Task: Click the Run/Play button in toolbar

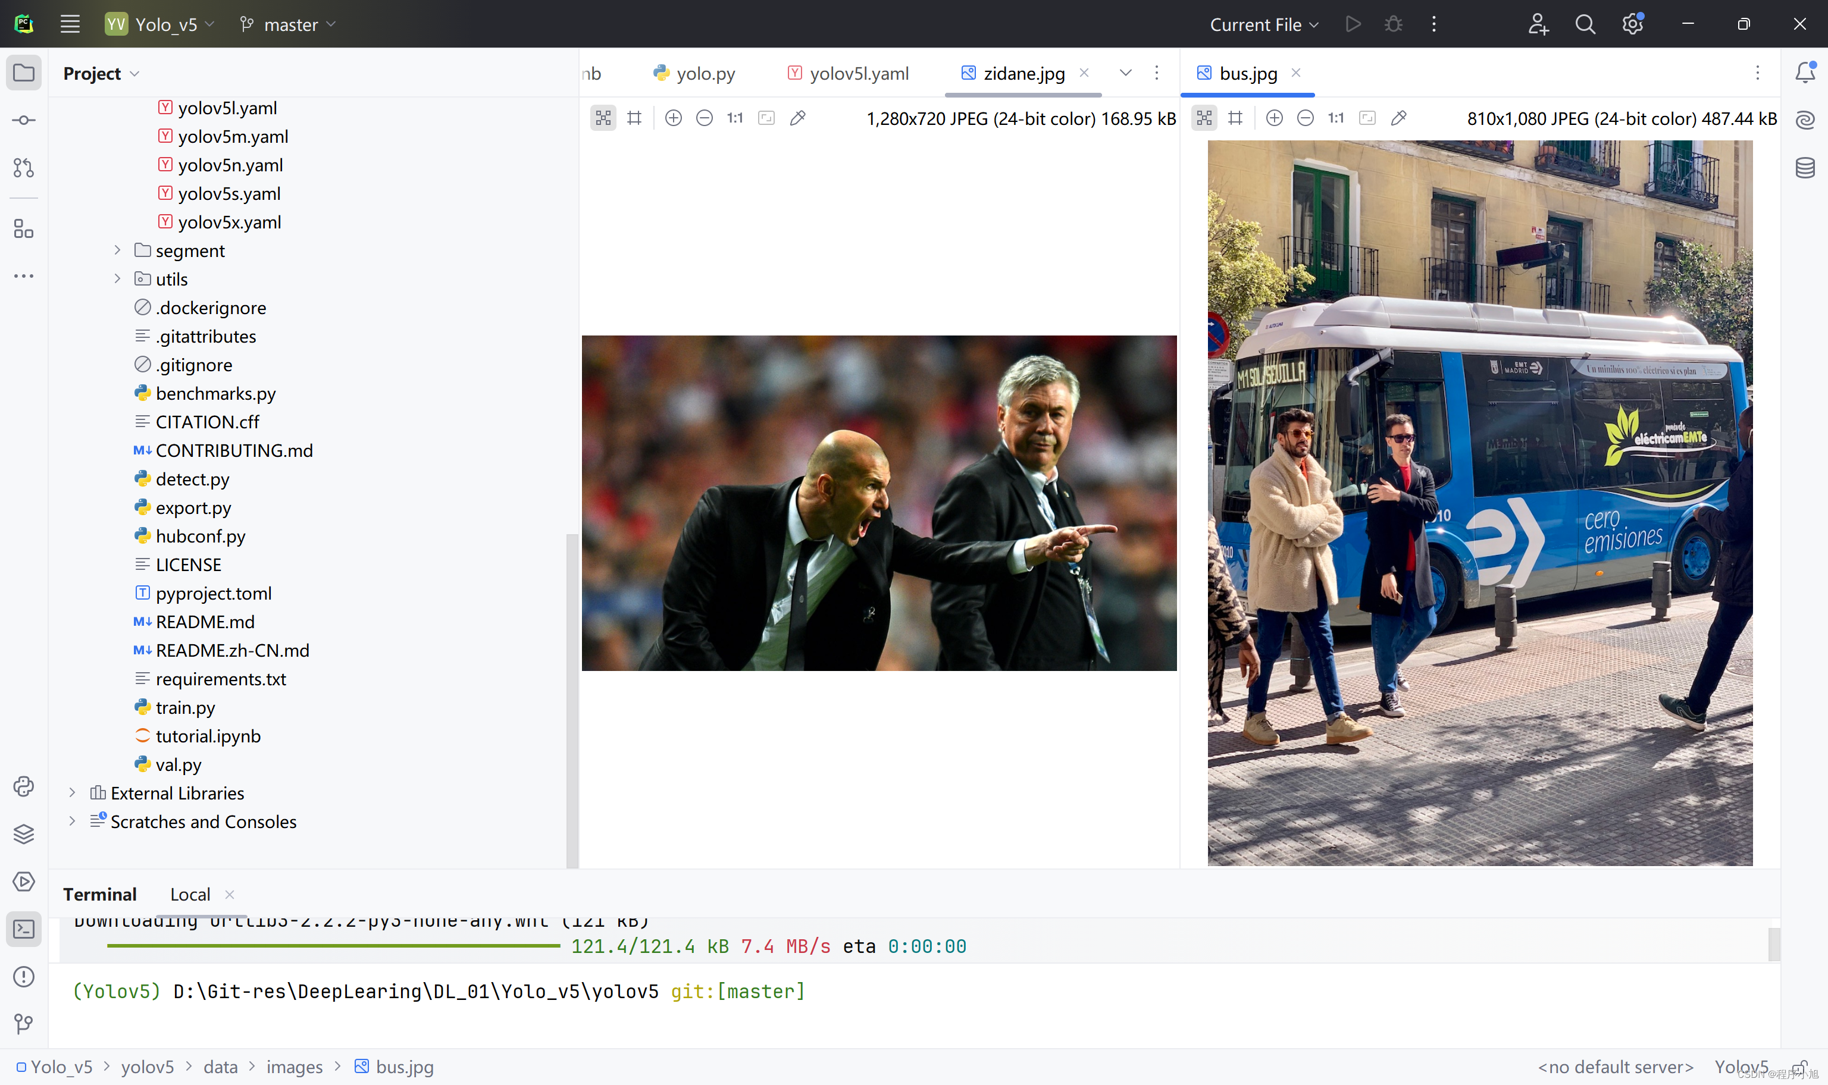Action: pos(1353,23)
